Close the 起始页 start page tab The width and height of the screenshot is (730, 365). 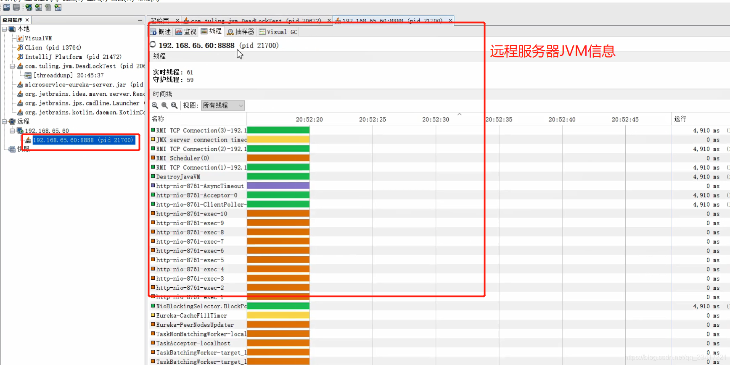point(177,20)
